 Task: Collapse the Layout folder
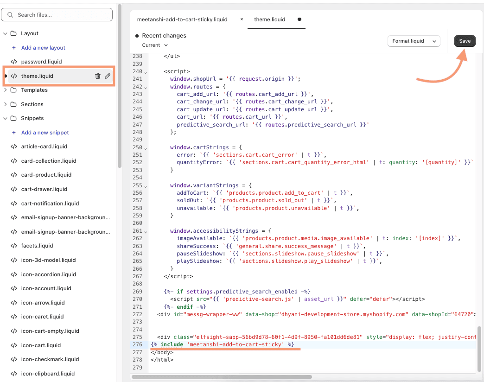tap(6, 33)
